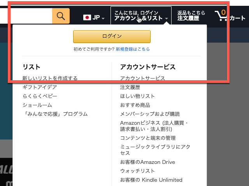Open らくらくベビー link
The image size is (249, 186).
pos(40,96)
